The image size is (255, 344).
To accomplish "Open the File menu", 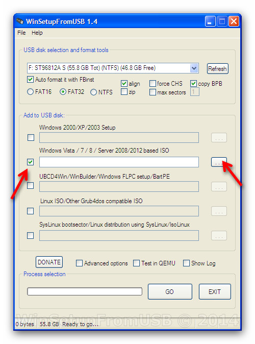I will pyautogui.click(x=21, y=33).
